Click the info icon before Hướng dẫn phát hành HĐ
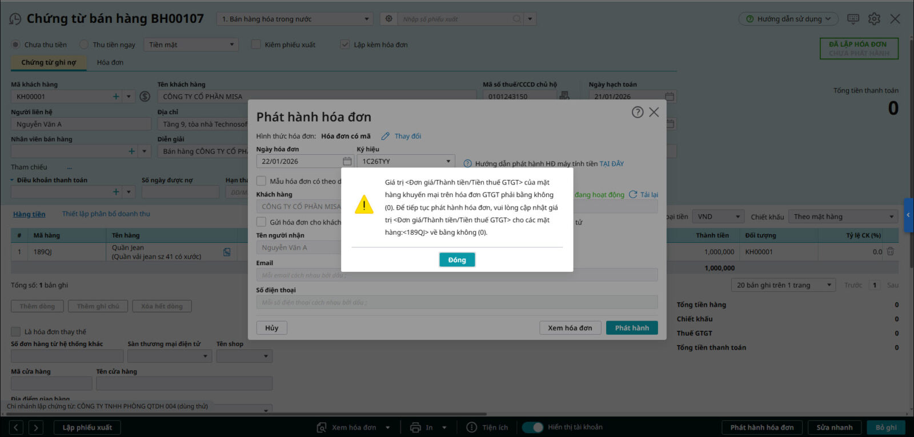 click(x=467, y=163)
